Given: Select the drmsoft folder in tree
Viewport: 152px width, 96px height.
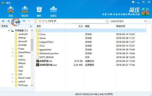Looking at the screenshot, I should tap(23, 41).
